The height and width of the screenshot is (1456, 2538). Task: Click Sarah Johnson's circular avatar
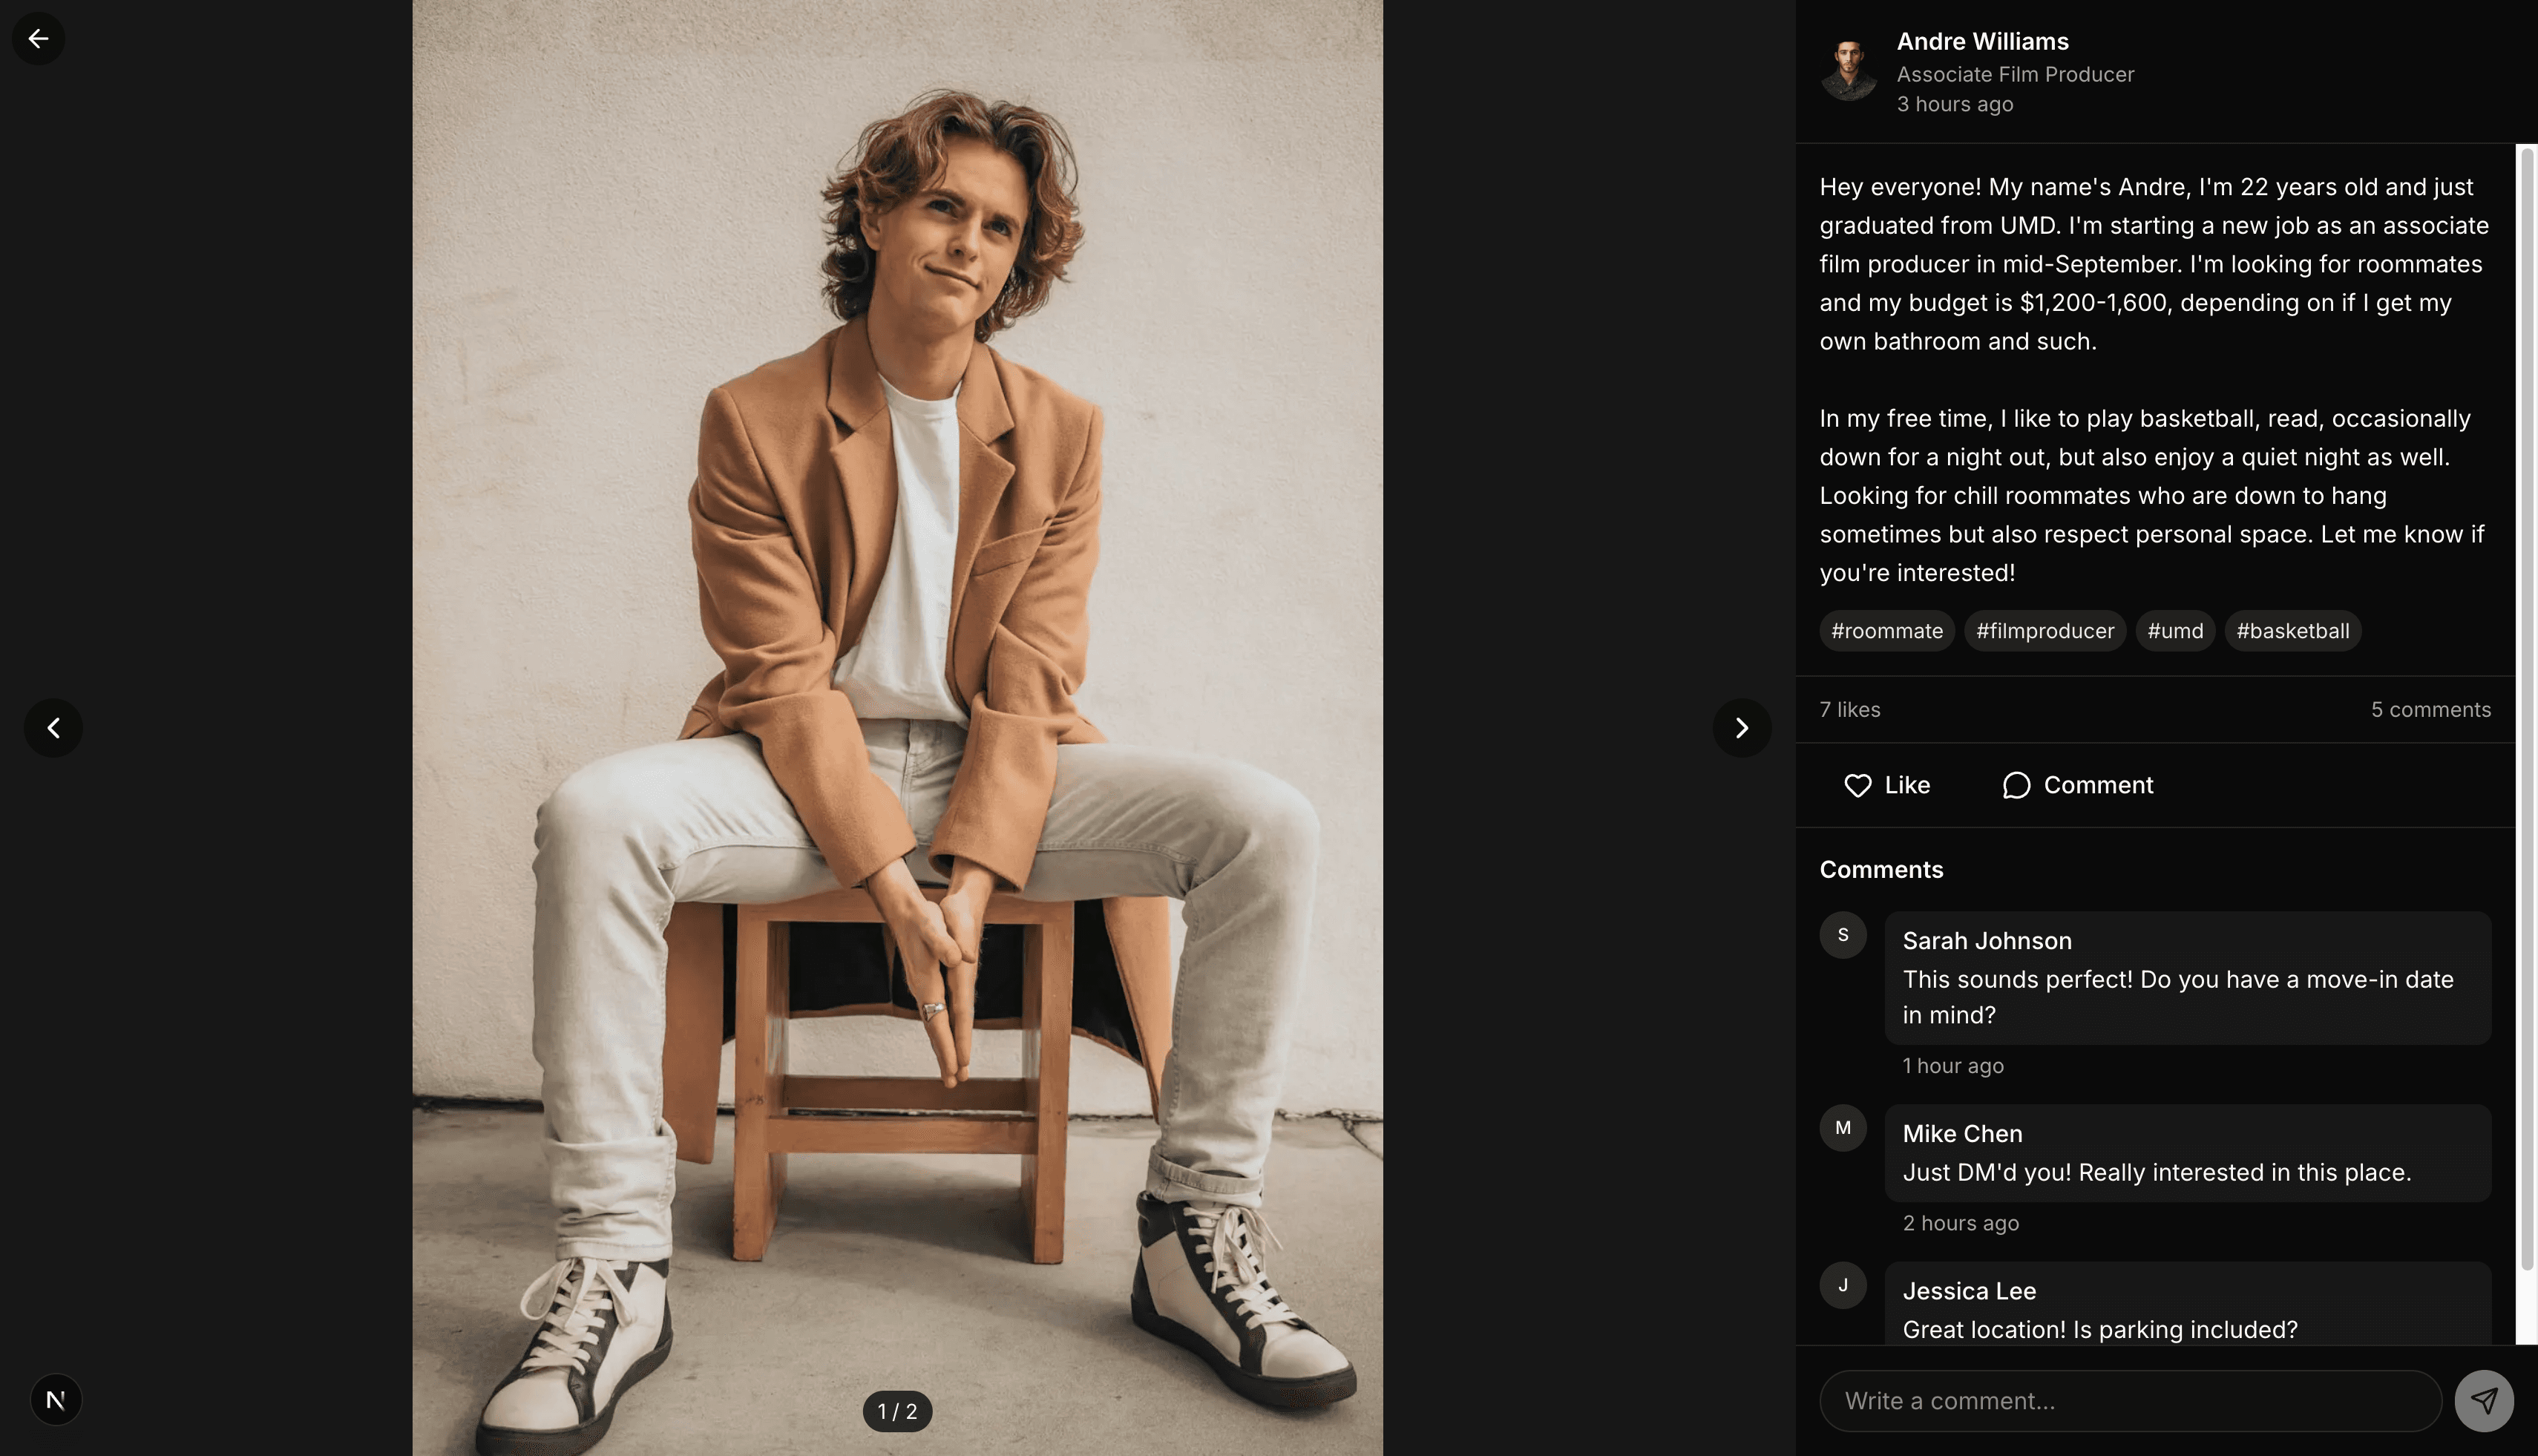click(x=1843, y=935)
